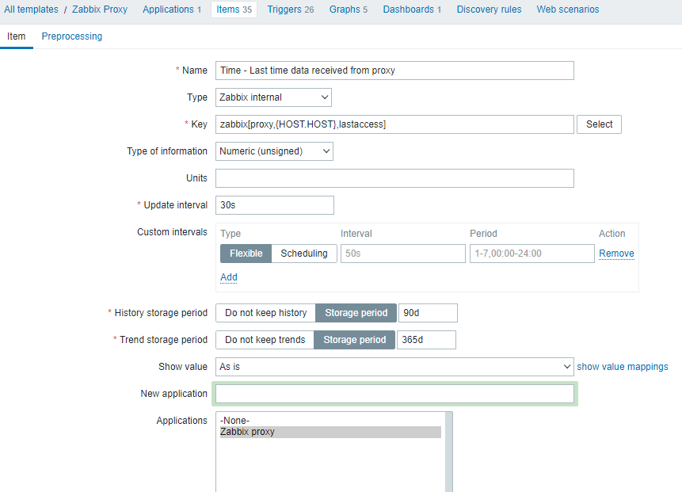Open Web scenarios
Screen dimensions: 682x492
(568, 10)
